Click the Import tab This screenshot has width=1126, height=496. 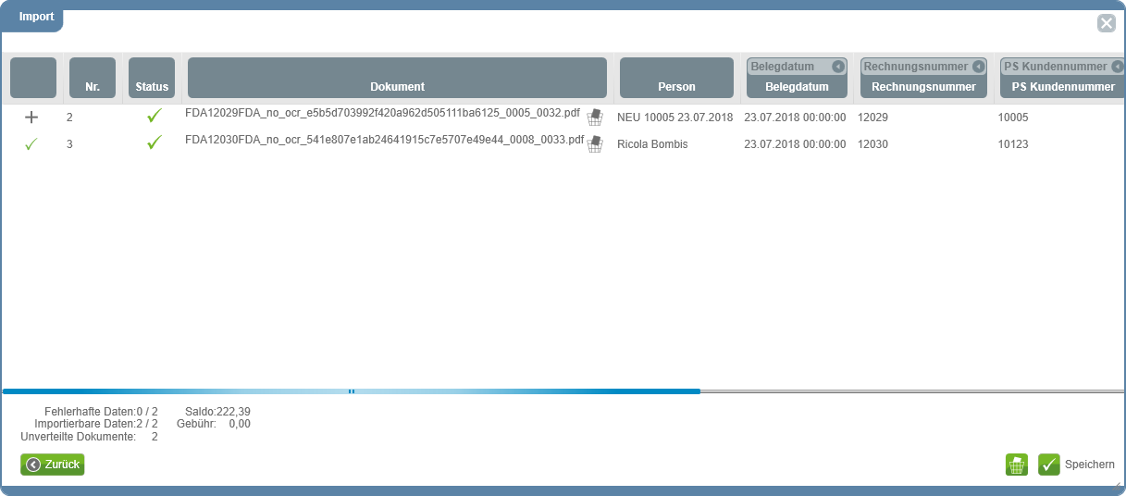click(37, 17)
